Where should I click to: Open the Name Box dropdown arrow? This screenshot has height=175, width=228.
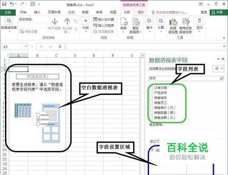coord(26,46)
